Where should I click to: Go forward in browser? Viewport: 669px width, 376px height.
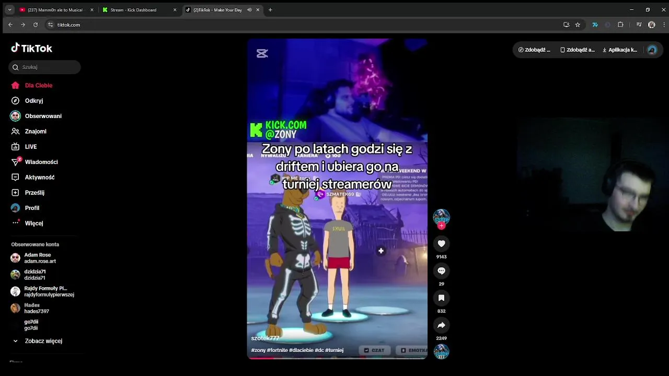coord(22,25)
